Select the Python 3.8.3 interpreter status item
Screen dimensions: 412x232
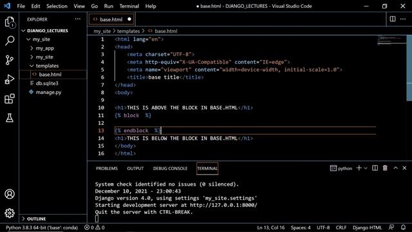point(42,227)
